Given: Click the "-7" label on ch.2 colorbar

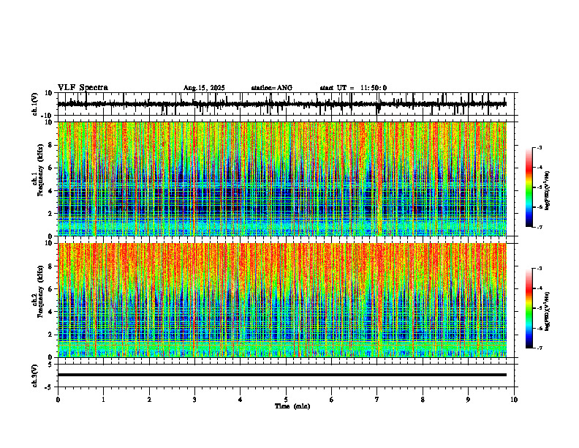Looking at the screenshot, I should click(540, 348).
